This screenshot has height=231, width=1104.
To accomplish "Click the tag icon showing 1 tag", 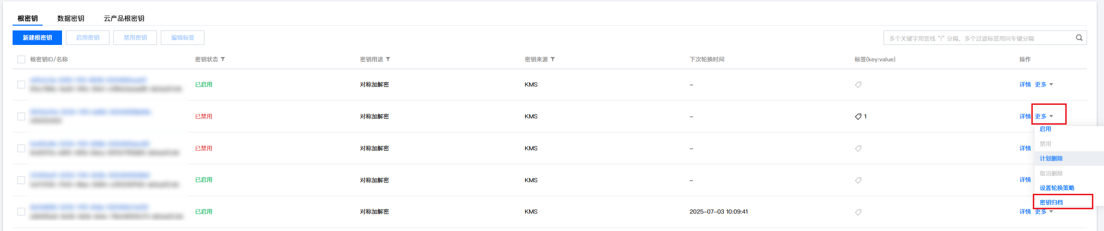I will coord(858,116).
